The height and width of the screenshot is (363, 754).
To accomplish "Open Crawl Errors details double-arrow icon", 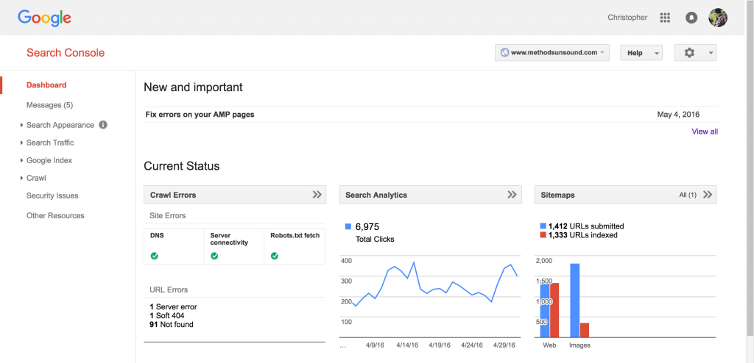I will 317,195.
